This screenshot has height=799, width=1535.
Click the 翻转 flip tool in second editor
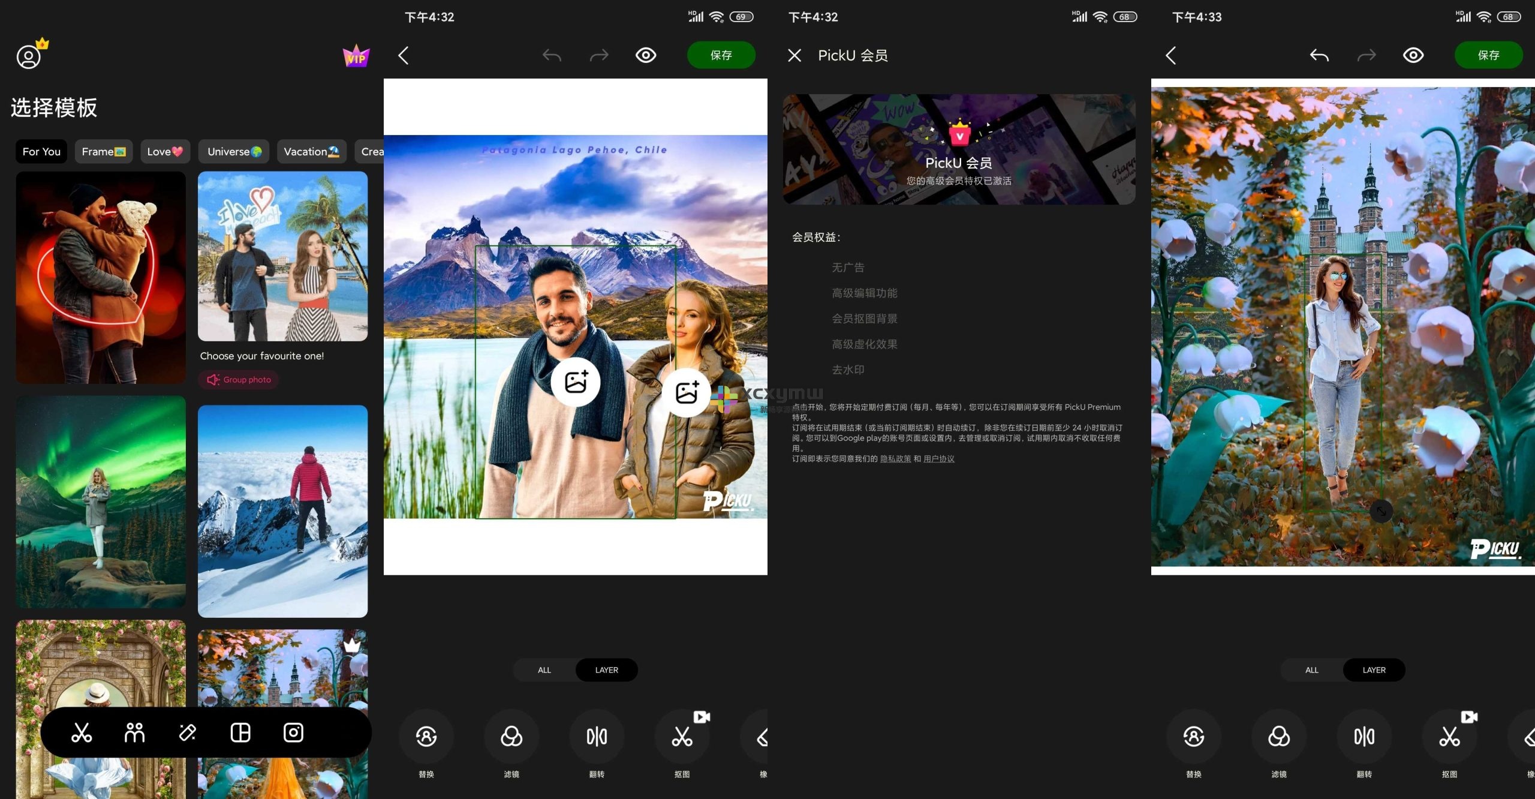click(597, 744)
